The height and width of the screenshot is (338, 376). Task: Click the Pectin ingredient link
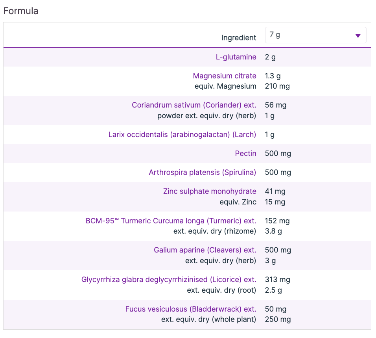[x=245, y=154]
